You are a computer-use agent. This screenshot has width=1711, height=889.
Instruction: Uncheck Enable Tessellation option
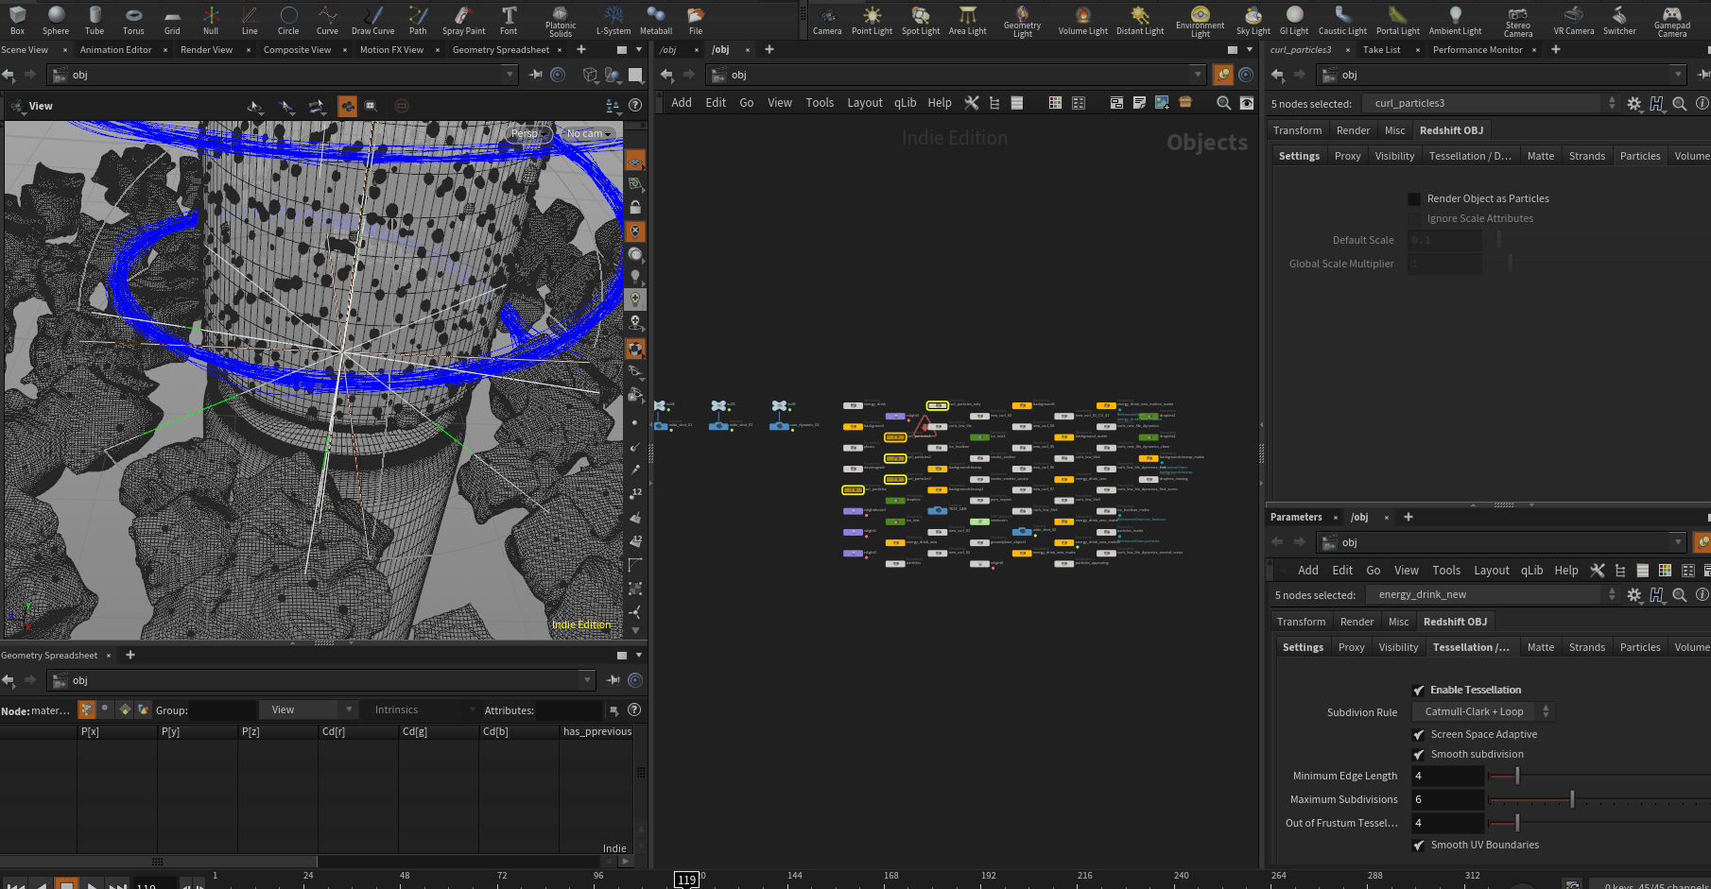(x=1418, y=691)
